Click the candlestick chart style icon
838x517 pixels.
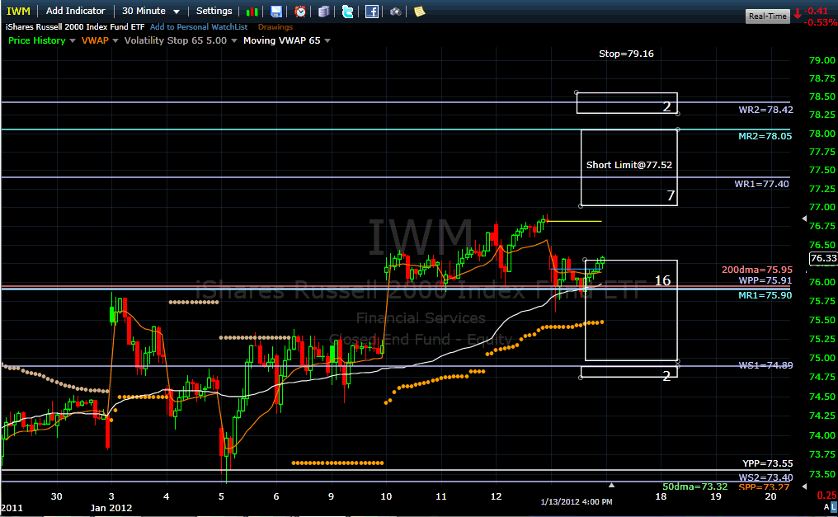click(252, 12)
